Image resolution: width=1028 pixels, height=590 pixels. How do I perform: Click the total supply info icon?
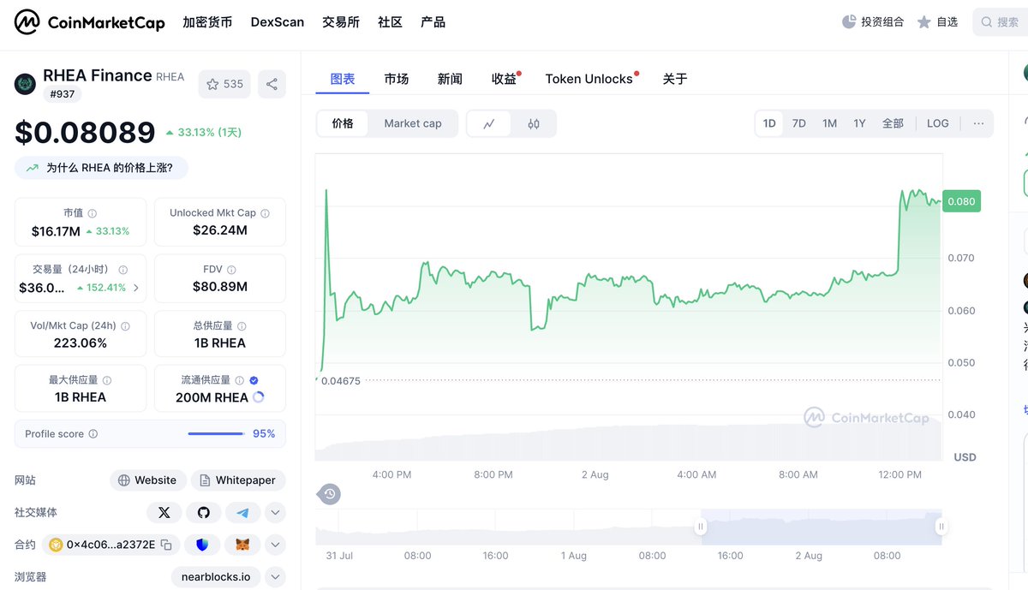242,326
